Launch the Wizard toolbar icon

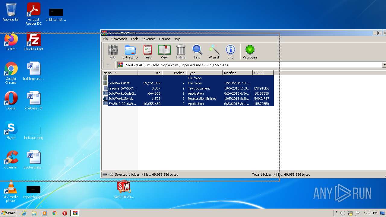[214, 52]
